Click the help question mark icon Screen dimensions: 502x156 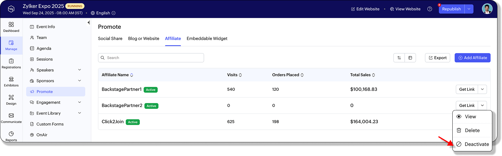point(429,9)
